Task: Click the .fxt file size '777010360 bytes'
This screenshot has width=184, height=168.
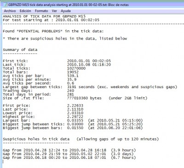Action: (x=84, y=98)
